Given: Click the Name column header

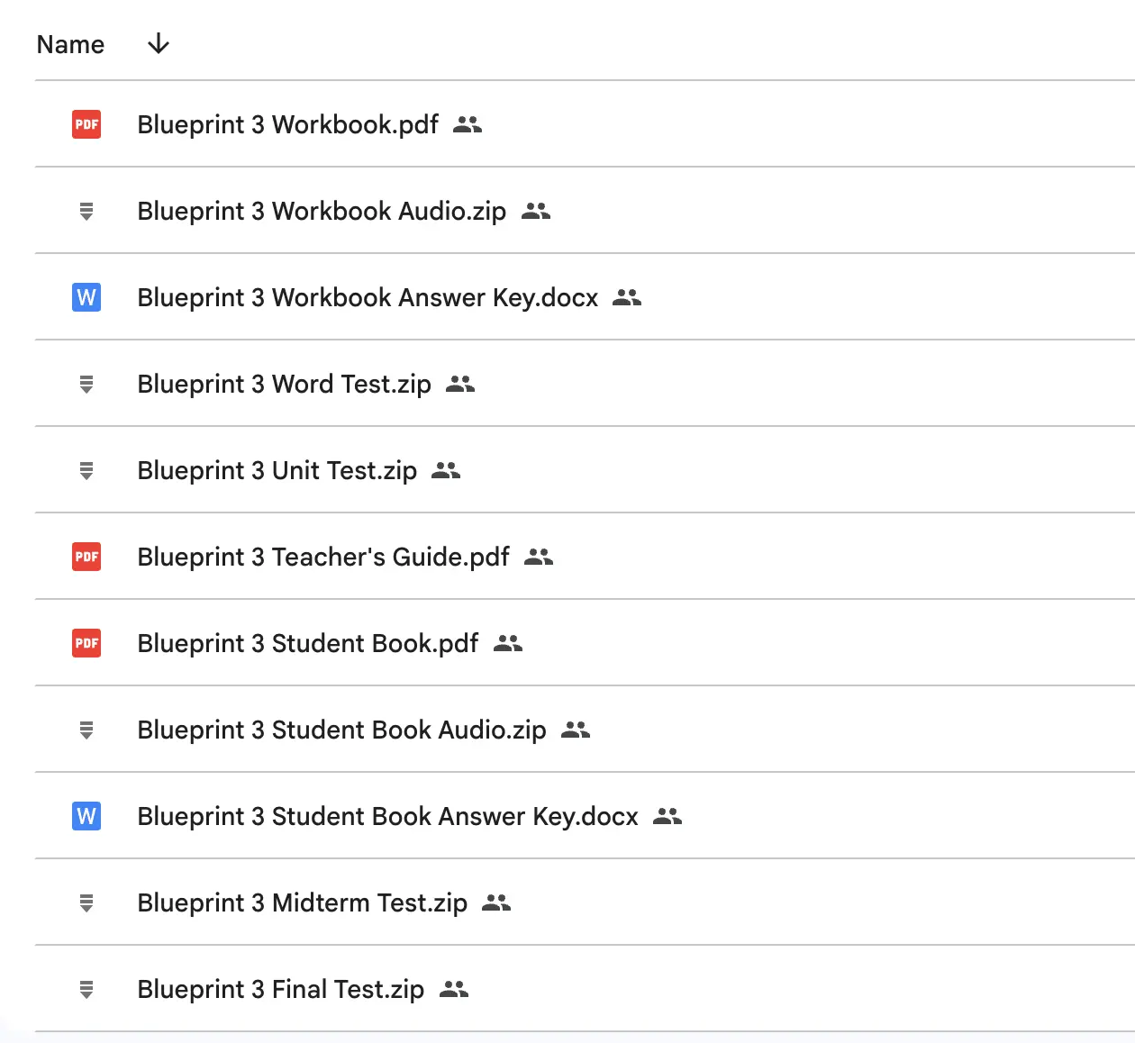Looking at the screenshot, I should coord(70,44).
